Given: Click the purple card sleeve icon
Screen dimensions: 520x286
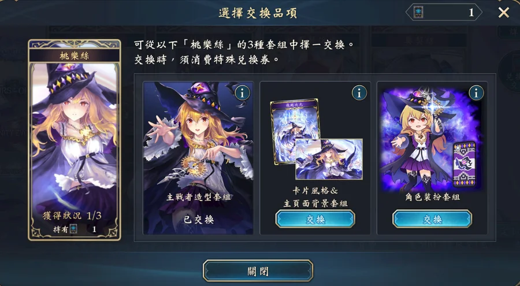Looking at the screenshot, I should [x=465, y=165].
